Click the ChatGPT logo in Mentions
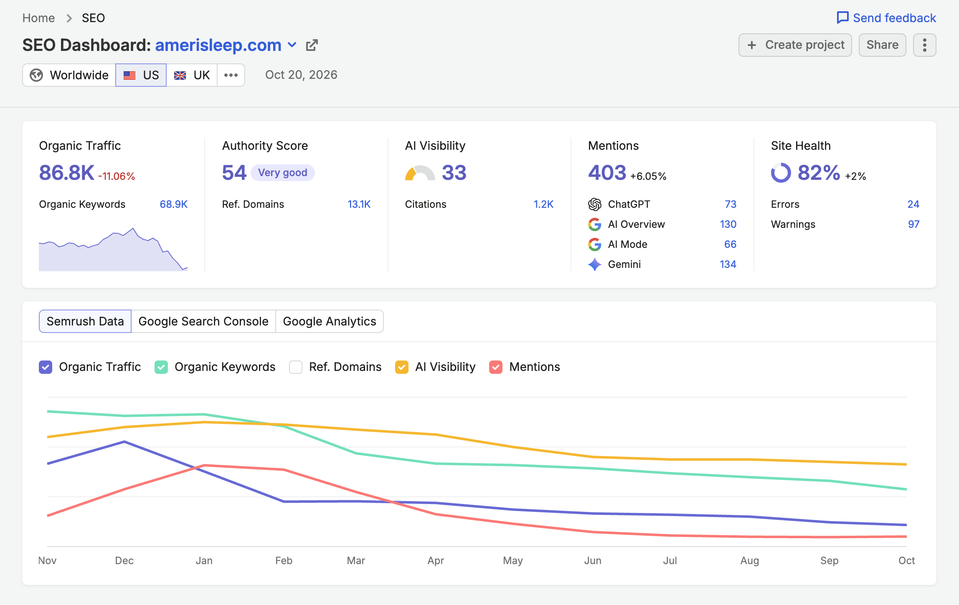This screenshot has height=605, width=959. pyautogui.click(x=594, y=204)
